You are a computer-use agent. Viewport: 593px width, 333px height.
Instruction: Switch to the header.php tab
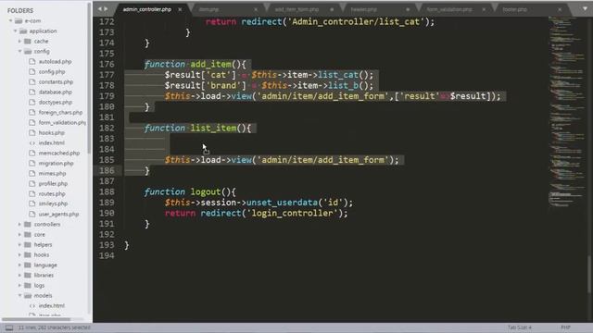(x=363, y=9)
